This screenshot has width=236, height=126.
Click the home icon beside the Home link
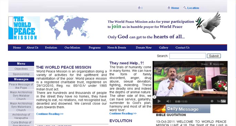pos(169,8)
